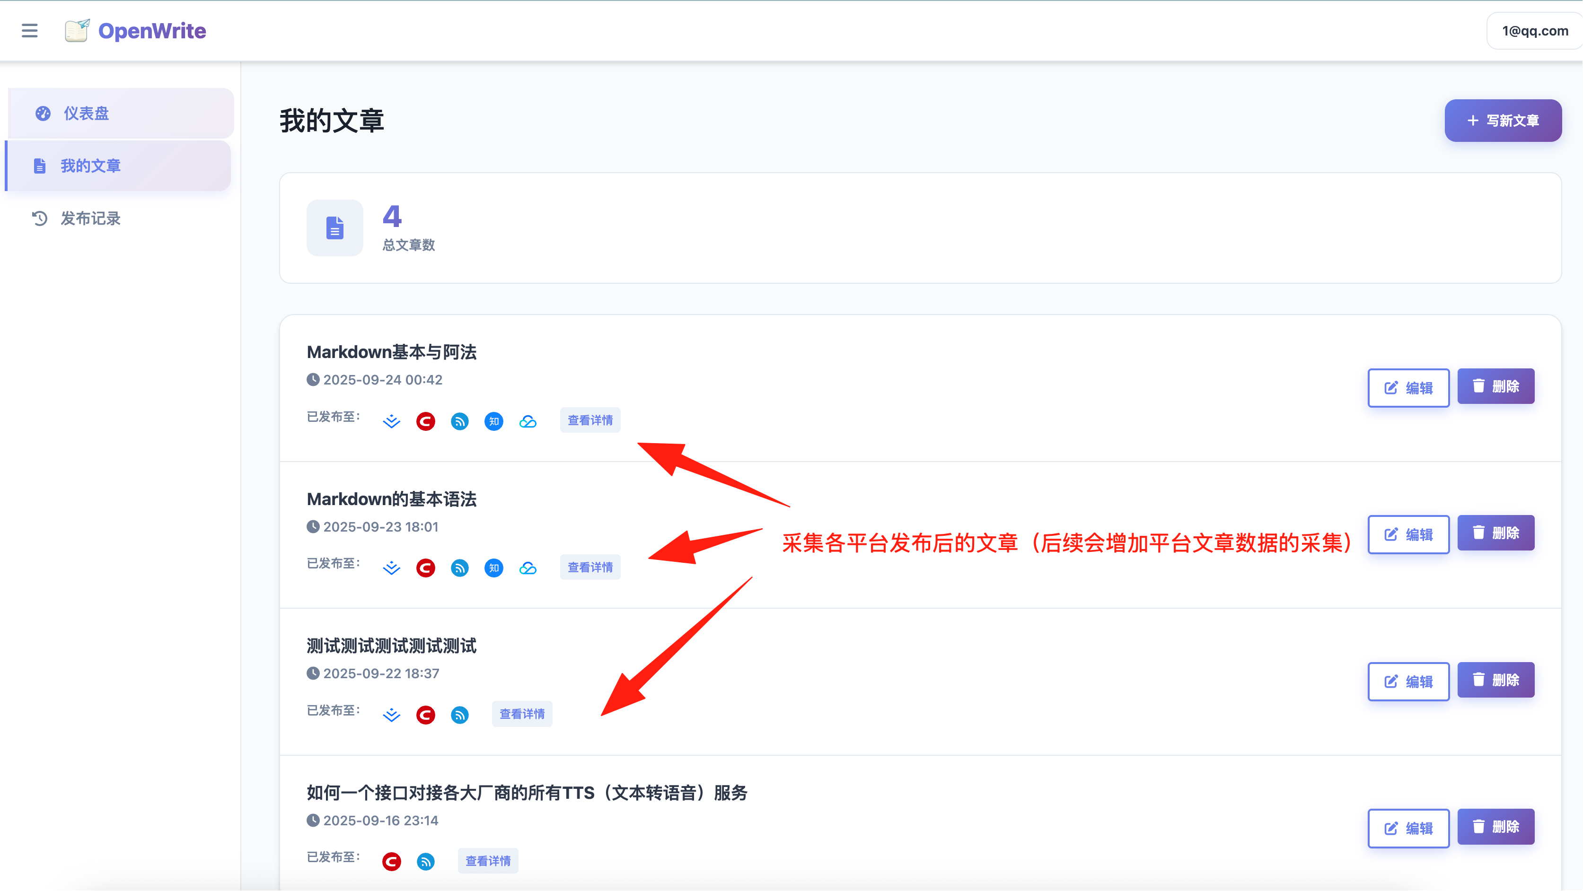View details of Markdown的基本语法 publication

point(590,567)
